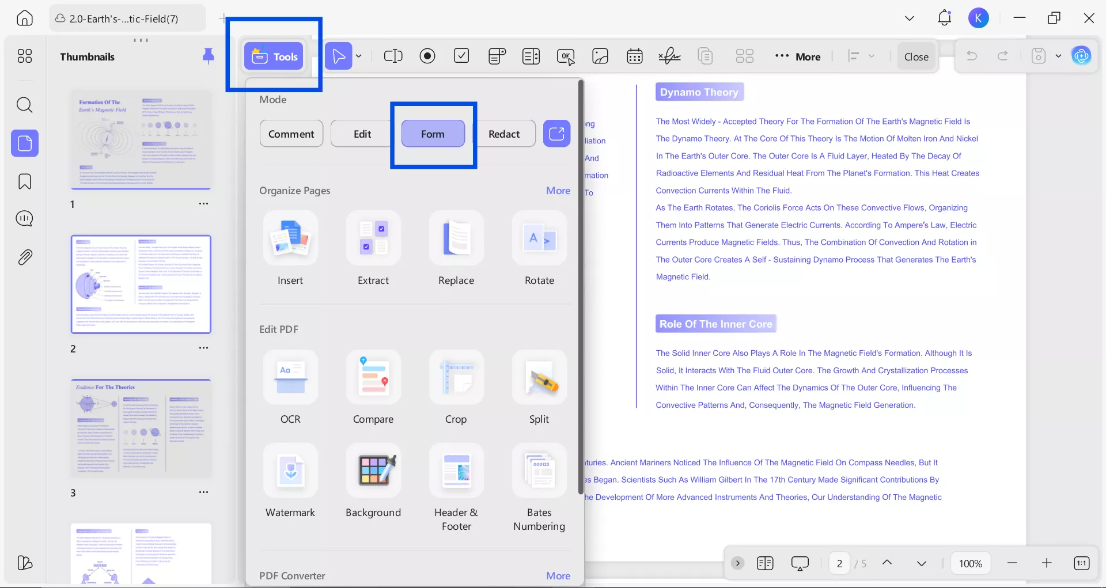Choose the Date Field form tool

(x=635, y=56)
